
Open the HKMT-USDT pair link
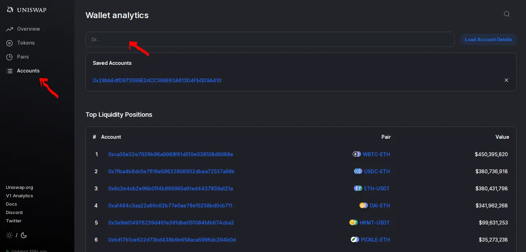[x=375, y=223]
